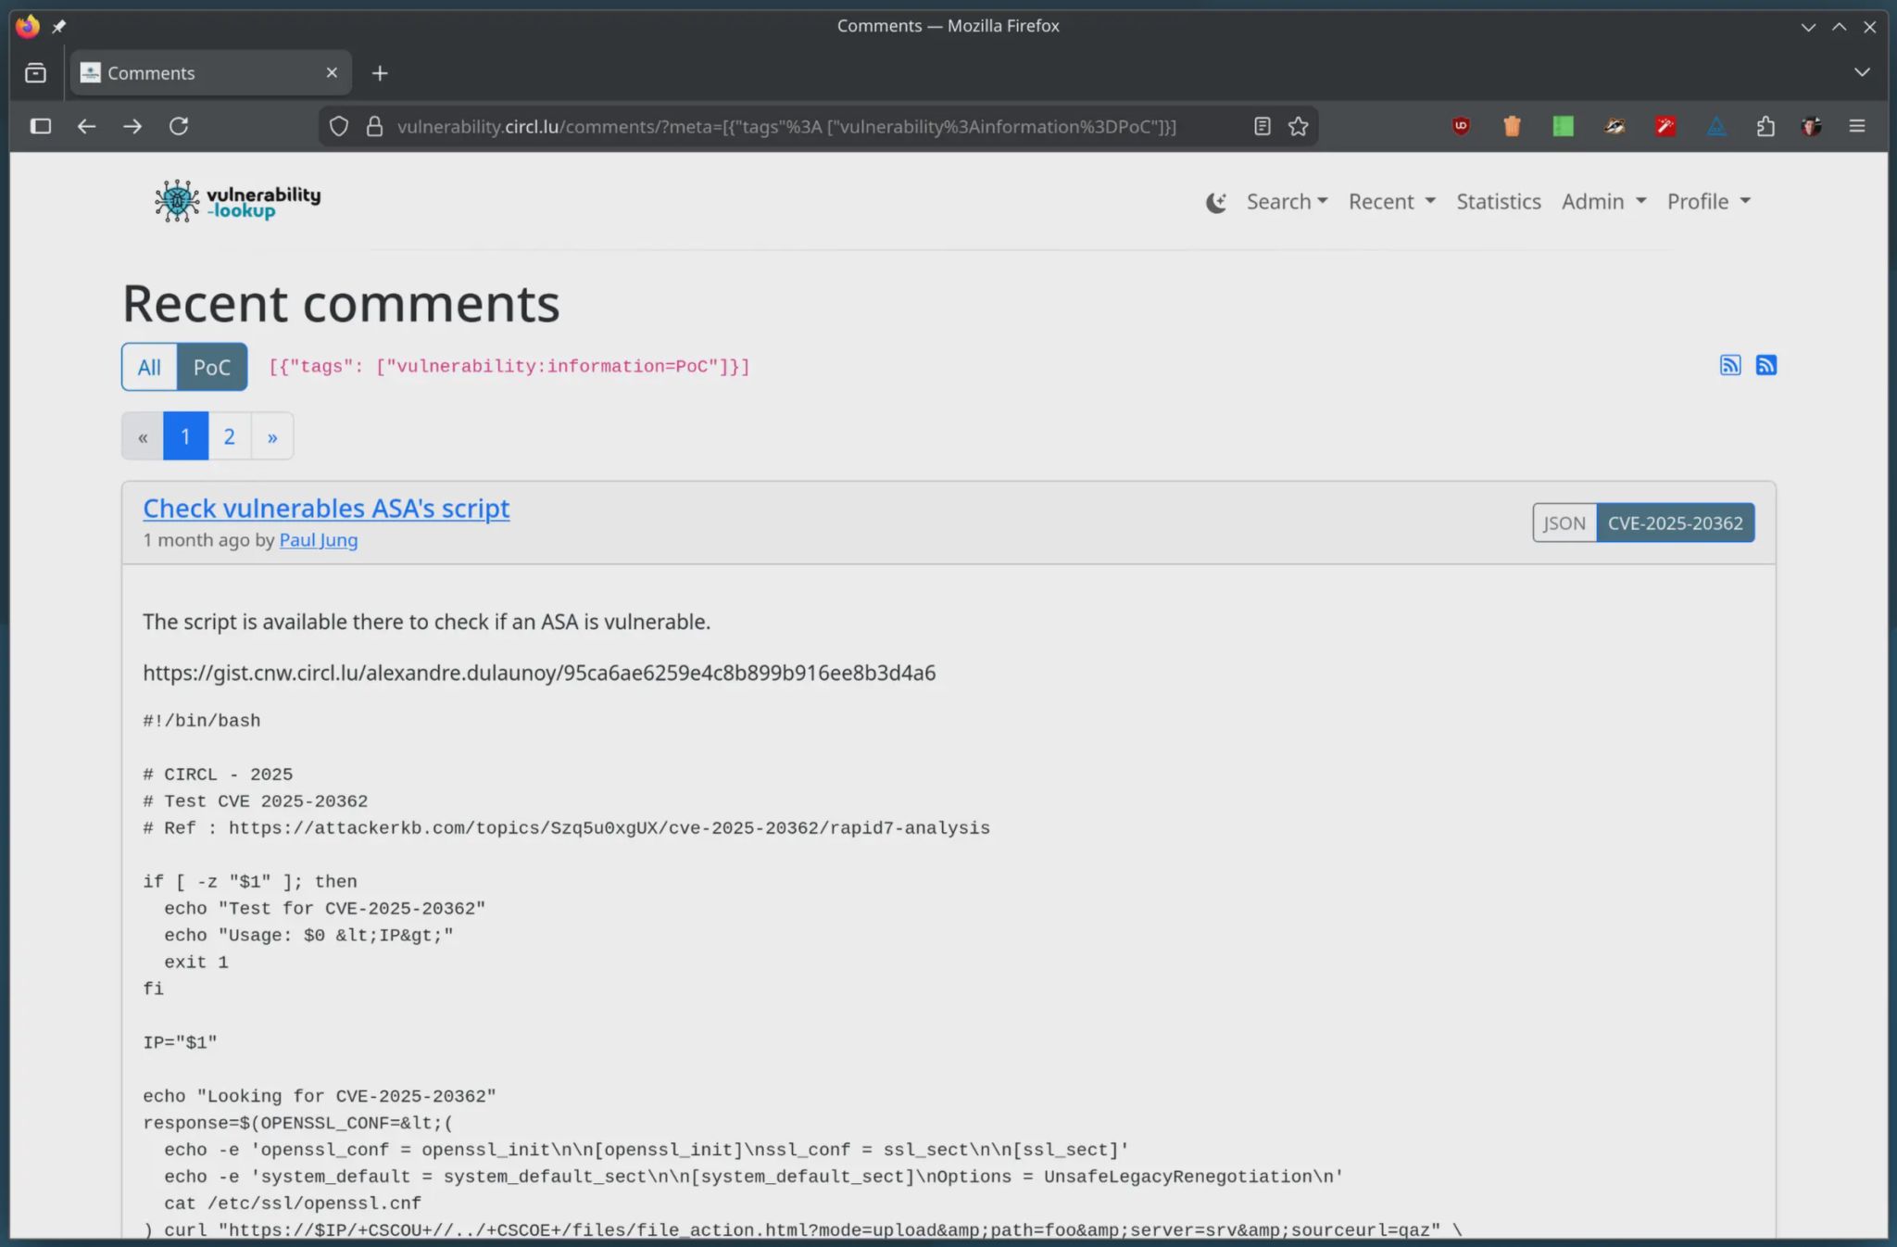Click the URL address bar

pos(785,126)
